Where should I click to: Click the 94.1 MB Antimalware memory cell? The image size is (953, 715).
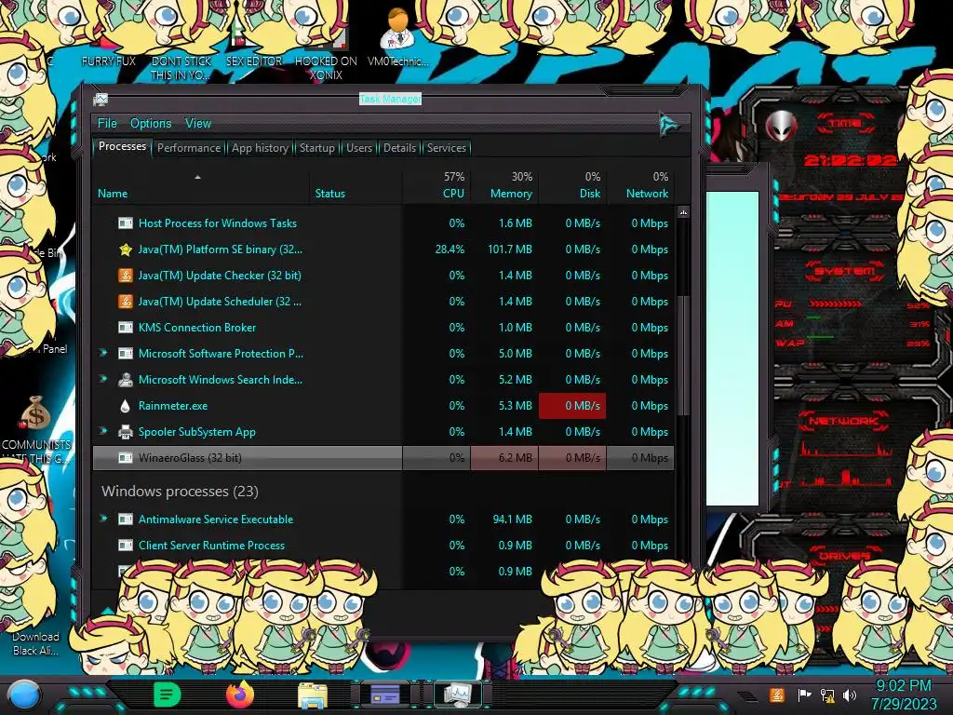504,519
